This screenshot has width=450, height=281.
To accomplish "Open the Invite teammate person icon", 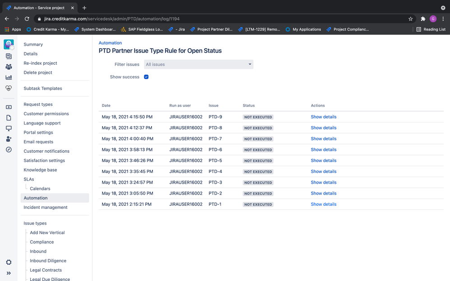I will tap(9, 140).
